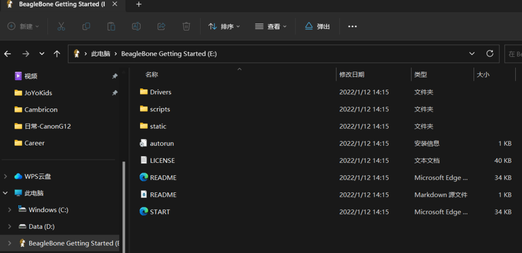Click the Copy icon in toolbar

click(86, 26)
